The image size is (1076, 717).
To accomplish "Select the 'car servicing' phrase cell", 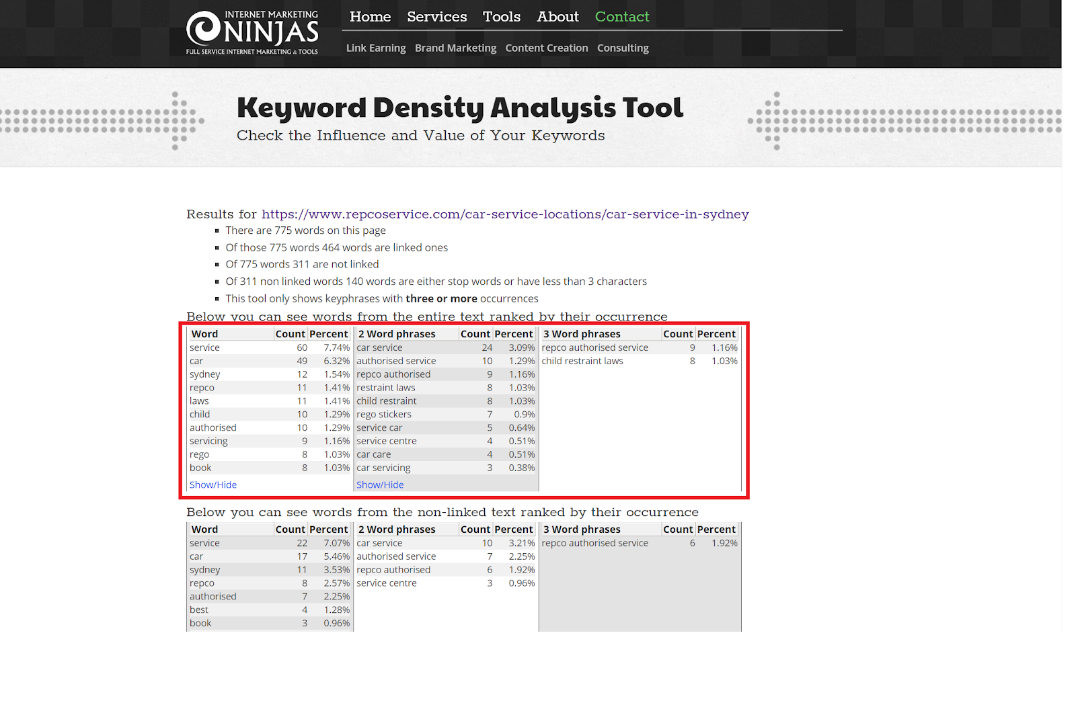I will 383,468.
